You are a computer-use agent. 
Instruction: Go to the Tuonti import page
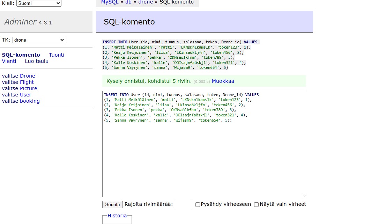pos(57,55)
